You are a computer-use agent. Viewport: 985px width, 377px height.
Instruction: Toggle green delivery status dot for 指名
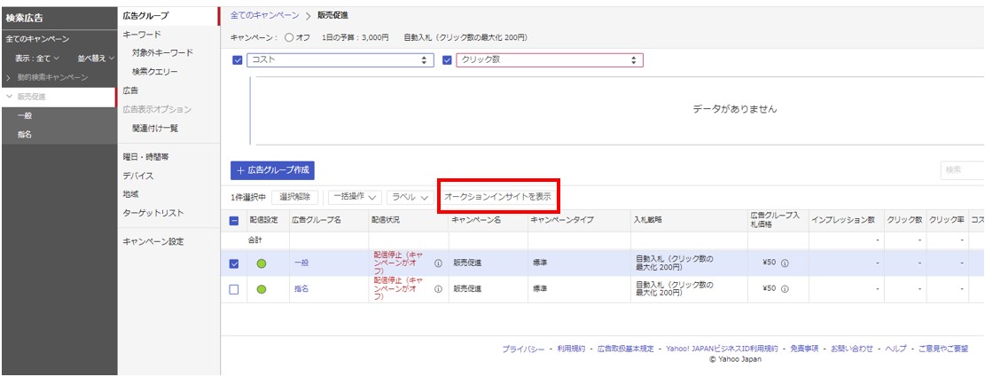(x=262, y=290)
